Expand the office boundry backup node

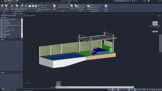point(1,24)
